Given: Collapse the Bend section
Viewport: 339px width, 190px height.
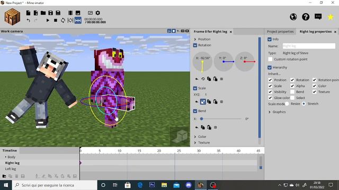Looking at the screenshot, I should pos(195,111).
